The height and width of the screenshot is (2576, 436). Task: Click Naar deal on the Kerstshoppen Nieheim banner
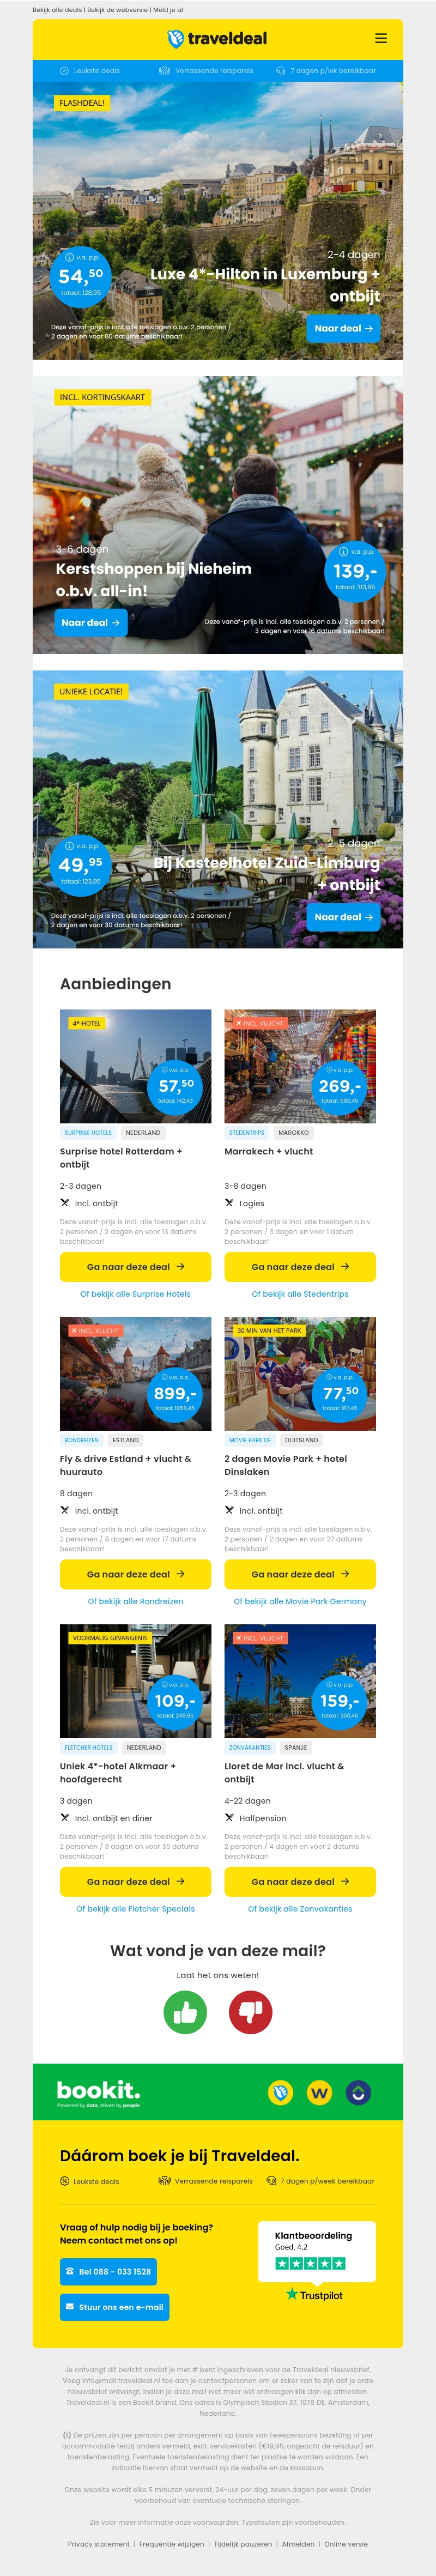tap(91, 622)
